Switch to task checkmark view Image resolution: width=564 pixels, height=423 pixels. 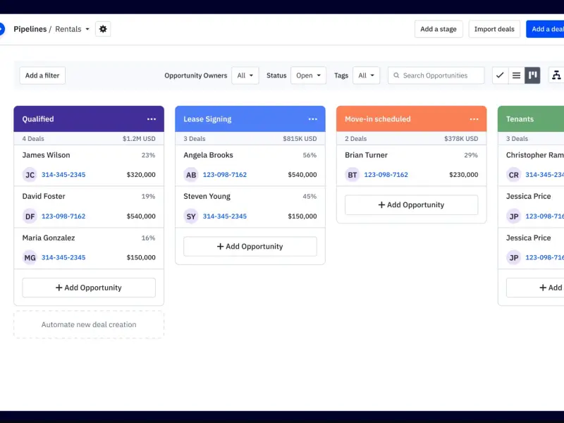click(500, 75)
